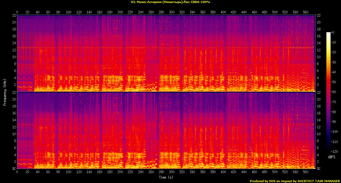Click the "-60" label on color scale

(334, 92)
